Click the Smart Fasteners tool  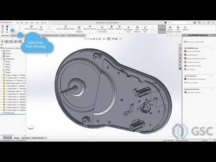[79, 29]
